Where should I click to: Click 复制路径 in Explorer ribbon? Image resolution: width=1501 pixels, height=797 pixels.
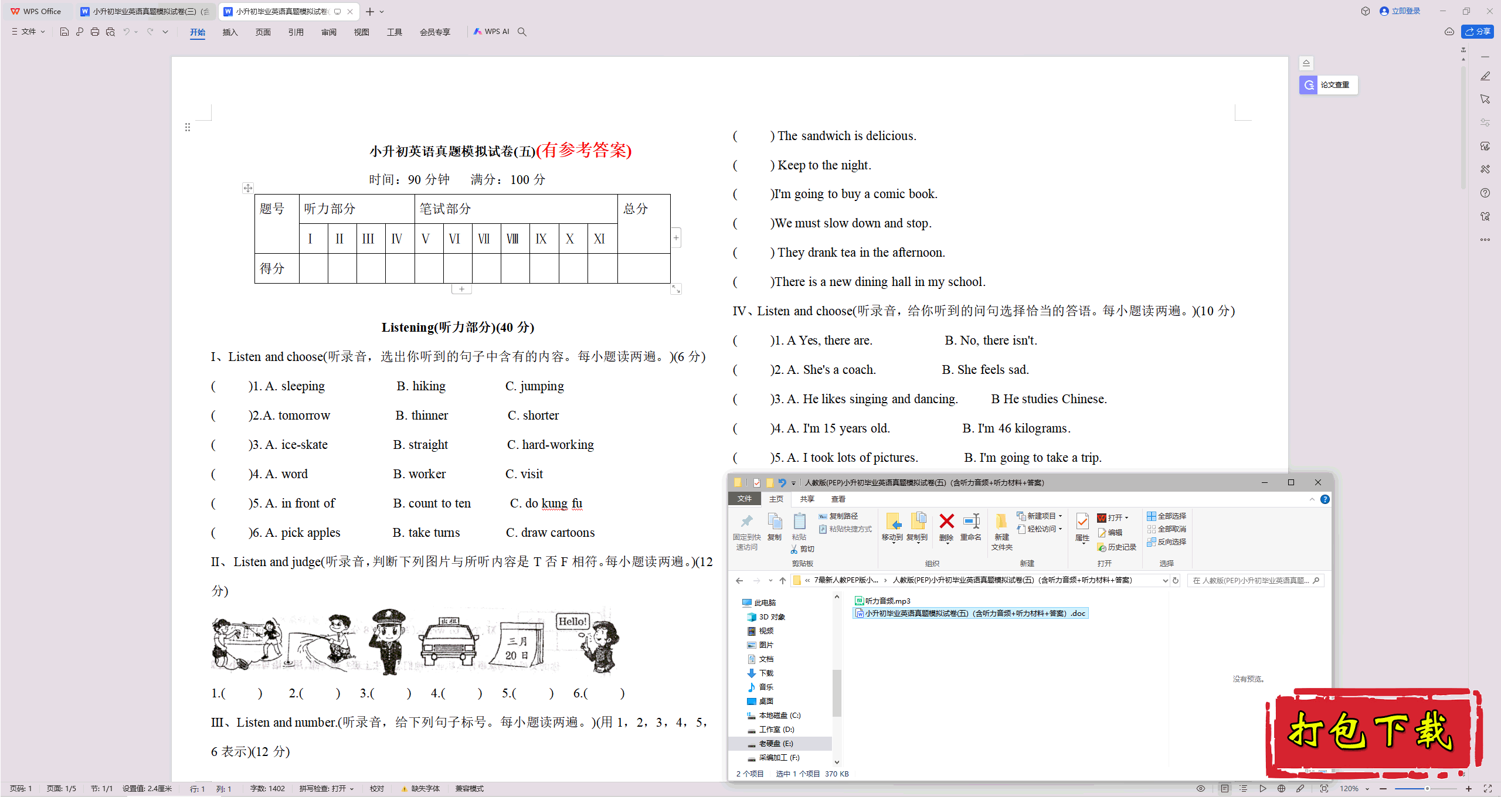tap(838, 516)
